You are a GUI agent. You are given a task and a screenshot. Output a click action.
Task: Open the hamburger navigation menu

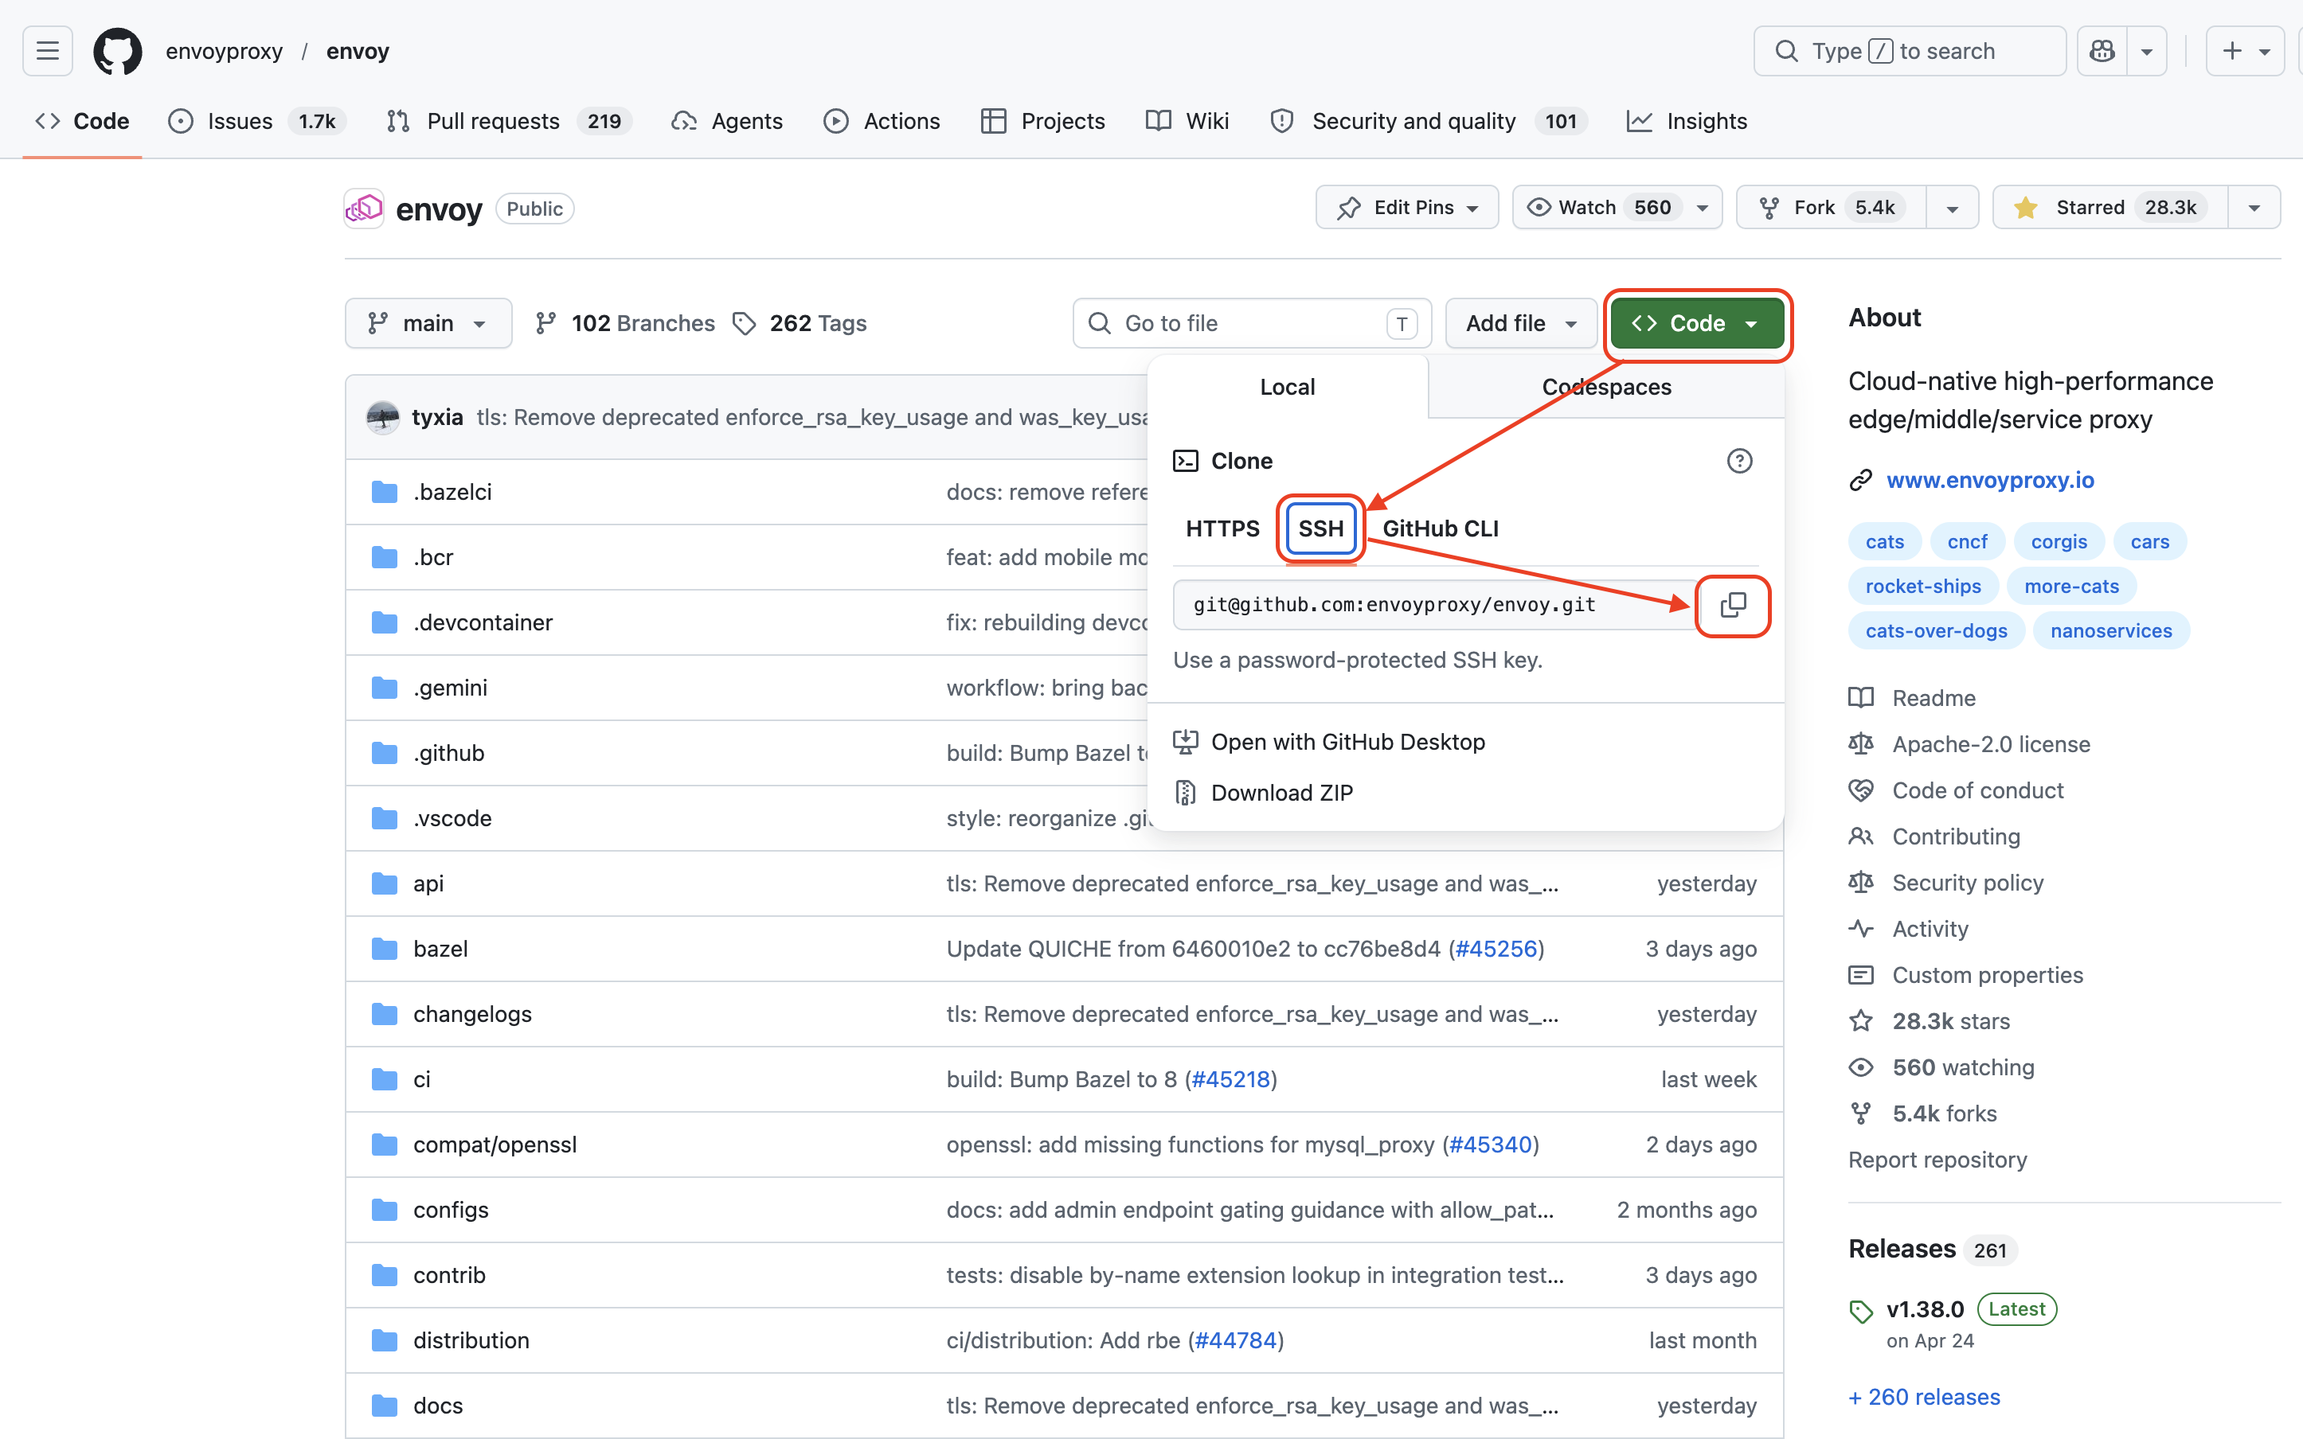tap(48, 50)
